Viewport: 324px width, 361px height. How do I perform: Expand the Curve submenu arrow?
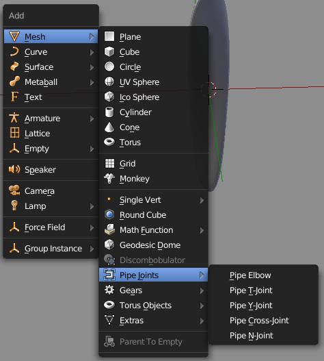92,52
